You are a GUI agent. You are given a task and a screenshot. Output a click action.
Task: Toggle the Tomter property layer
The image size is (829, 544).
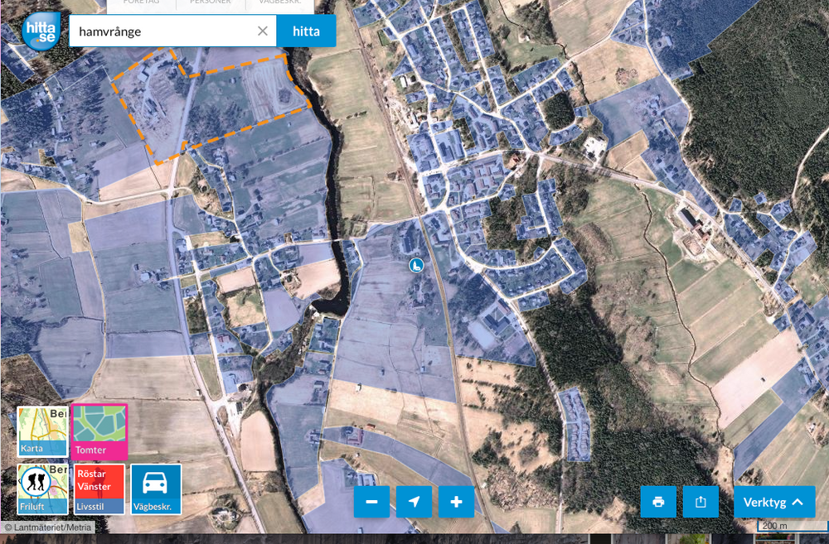(99, 431)
